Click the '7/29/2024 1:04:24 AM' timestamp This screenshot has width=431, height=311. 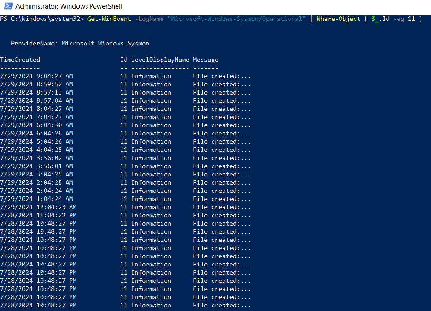coord(36,199)
